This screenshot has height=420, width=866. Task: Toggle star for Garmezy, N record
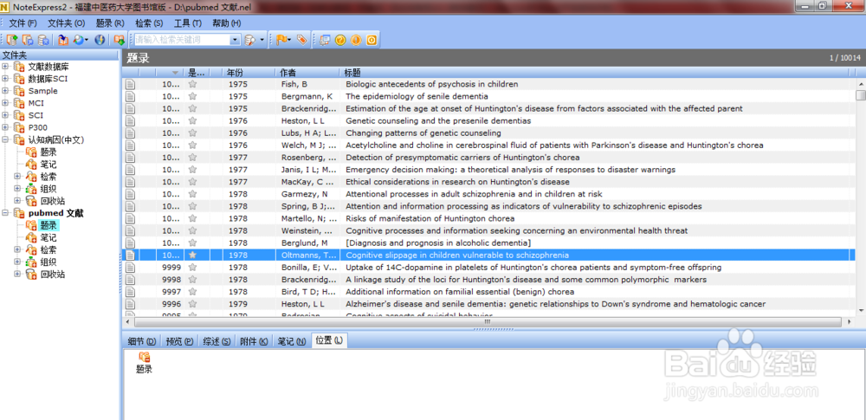[192, 193]
